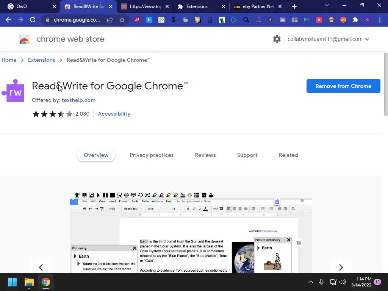Click the magnifying glass extension icon

246,20
